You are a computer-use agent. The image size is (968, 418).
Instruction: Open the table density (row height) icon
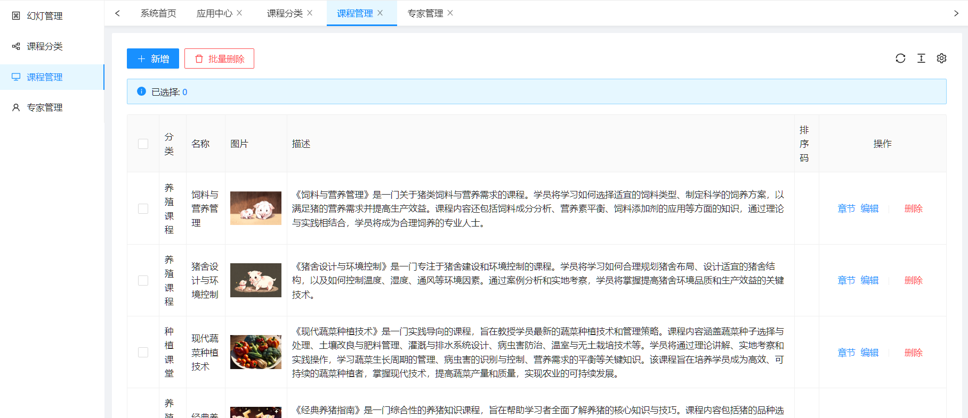click(921, 58)
